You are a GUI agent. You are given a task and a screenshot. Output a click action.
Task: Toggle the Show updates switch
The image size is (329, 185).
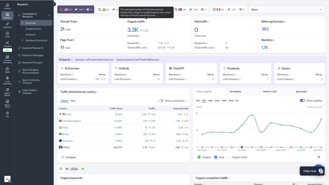[x=302, y=100]
